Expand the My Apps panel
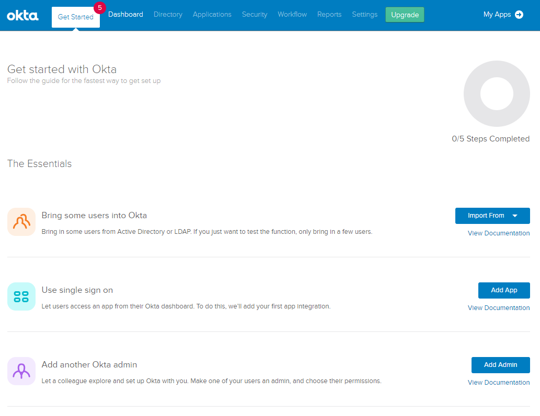540x416 pixels. (x=502, y=15)
